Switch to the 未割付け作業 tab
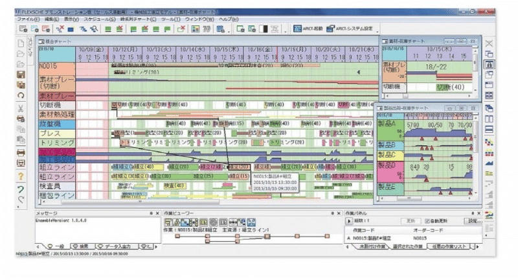The width and height of the screenshot is (518, 280). pyautogui.click(x=372, y=246)
